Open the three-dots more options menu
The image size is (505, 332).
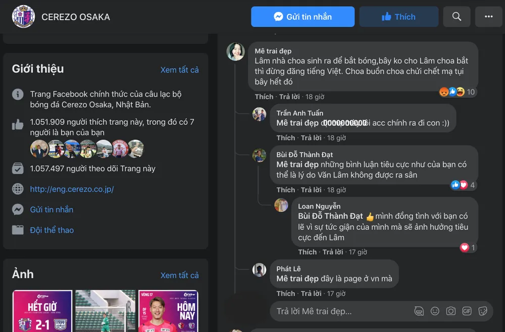click(488, 17)
